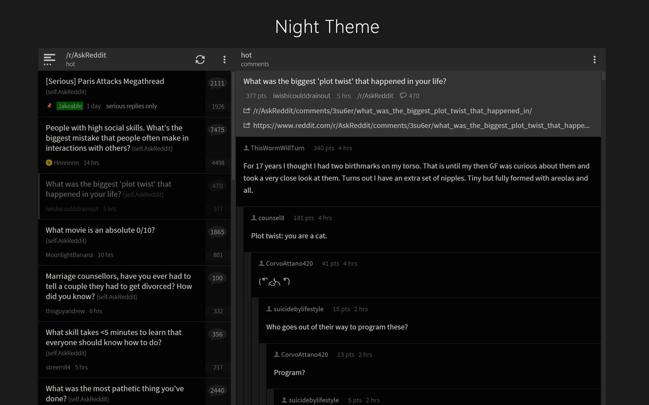Screen dimensions: 649x405
Task: Click user icon beside suicidebylifestyle 5 pts
Action: (284, 400)
